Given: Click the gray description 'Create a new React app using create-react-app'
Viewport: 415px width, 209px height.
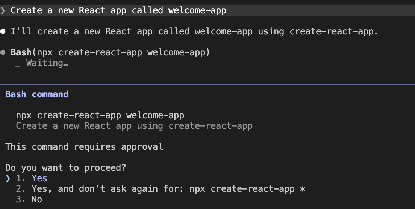Looking at the screenshot, I should click(134, 126).
